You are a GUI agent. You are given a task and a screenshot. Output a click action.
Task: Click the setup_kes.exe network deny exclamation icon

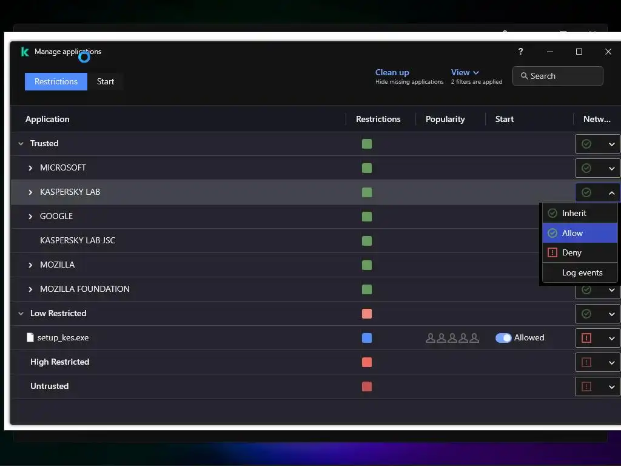pyautogui.click(x=586, y=338)
